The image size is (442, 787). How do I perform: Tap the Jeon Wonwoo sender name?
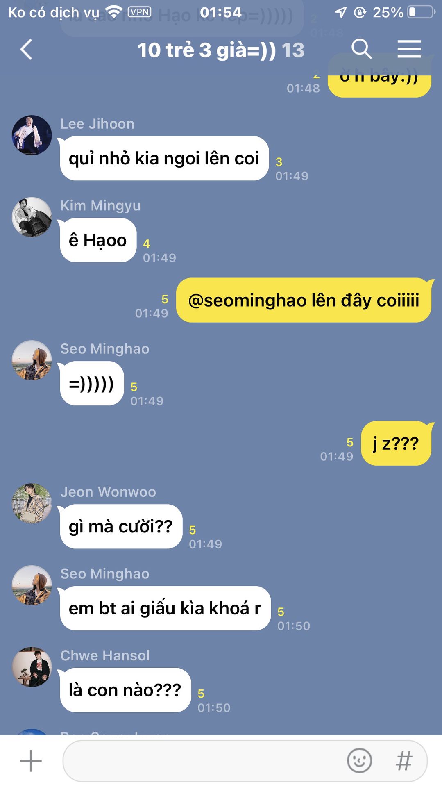click(108, 491)
